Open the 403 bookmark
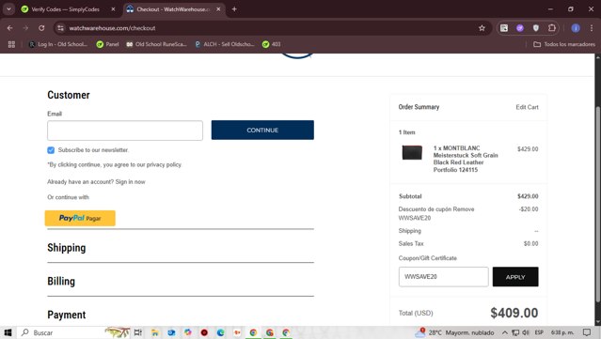 (x=272, y=44)
